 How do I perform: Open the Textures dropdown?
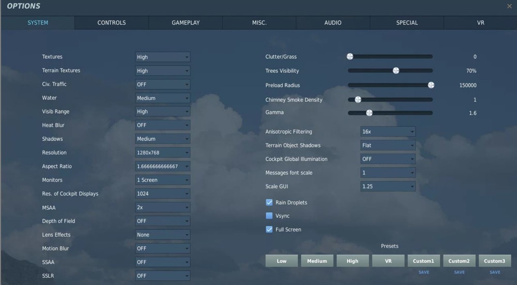(162, 57)
